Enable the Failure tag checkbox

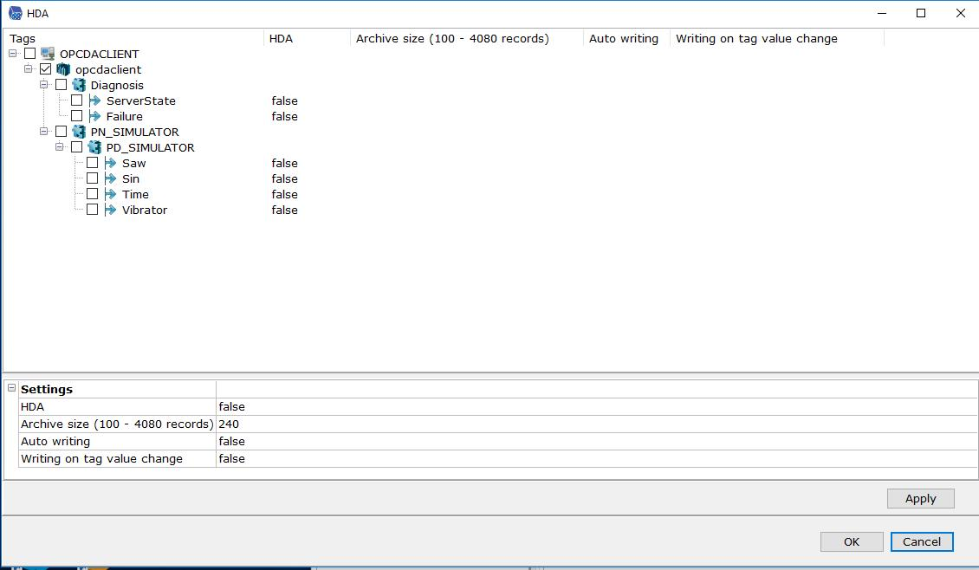(x=77, y=116)
